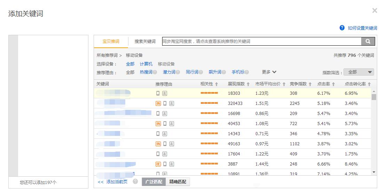Click help icon next to 潜力词
Screen dimensions: 380x192
pyautogui.click(x=178, y=72)
